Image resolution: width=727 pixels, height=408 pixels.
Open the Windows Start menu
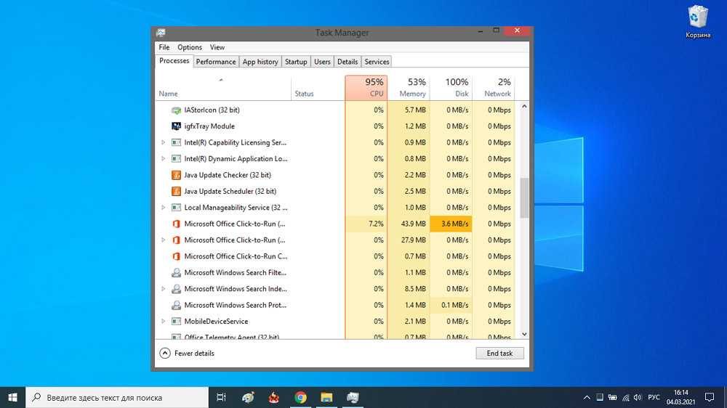point(12,397)
